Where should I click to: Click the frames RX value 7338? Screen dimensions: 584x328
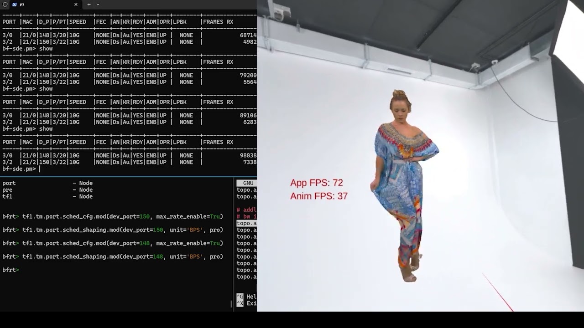click(250, 162)
